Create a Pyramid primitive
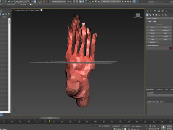Viewport: 173px width, 130px height. click(x=165, y=36)
